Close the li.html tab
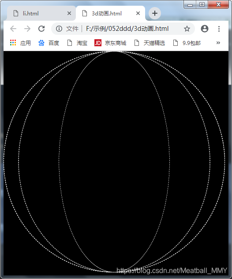 click(x=69, y=13)
